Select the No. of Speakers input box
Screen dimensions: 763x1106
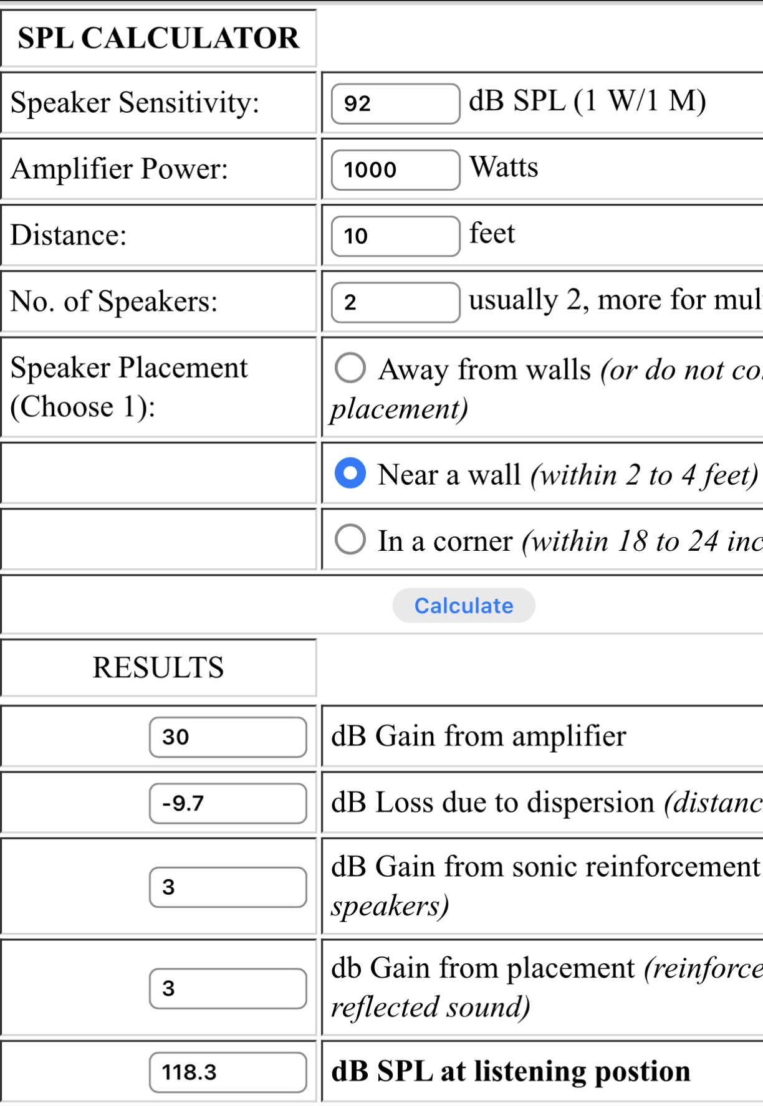tap(395, 302)
